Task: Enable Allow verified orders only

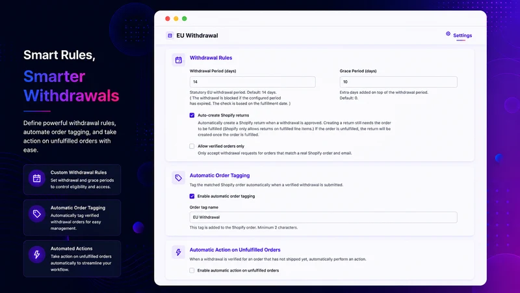Action: coord(192,146)
